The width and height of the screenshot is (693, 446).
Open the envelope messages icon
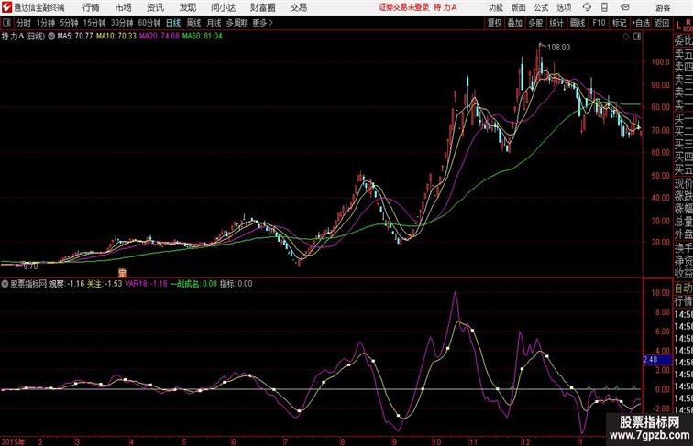625,7
